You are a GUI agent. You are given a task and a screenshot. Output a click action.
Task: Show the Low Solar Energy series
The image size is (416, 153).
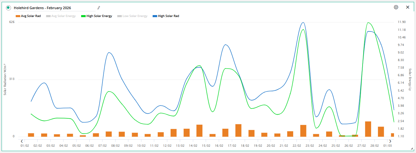point(132,16)
